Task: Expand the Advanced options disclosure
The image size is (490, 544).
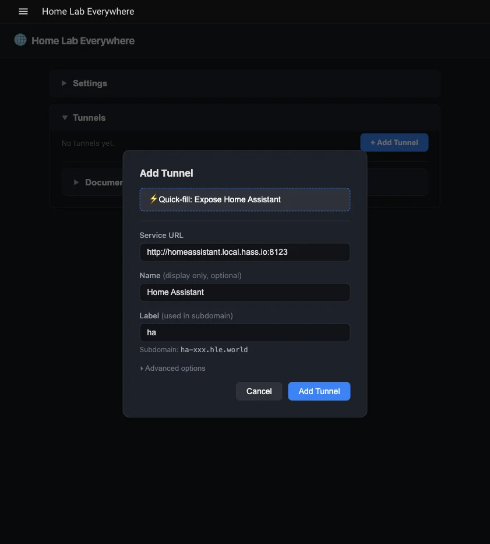Action: click(172, 368)
